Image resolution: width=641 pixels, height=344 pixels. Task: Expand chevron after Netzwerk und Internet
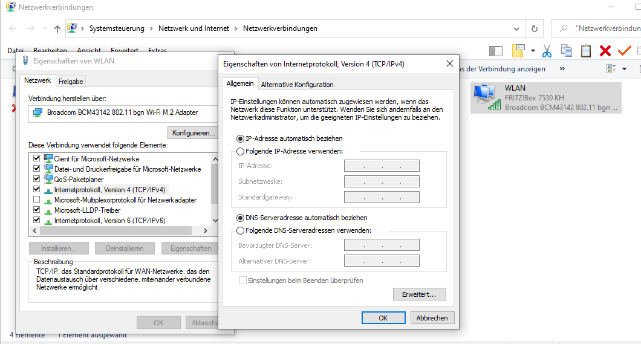(236, 28)
